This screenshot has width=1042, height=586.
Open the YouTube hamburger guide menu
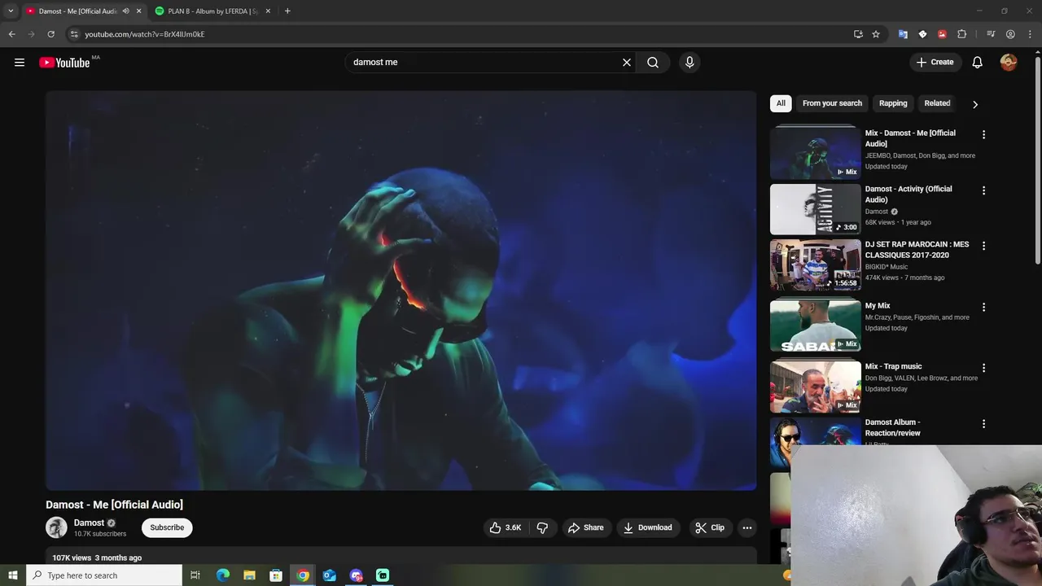20,62
